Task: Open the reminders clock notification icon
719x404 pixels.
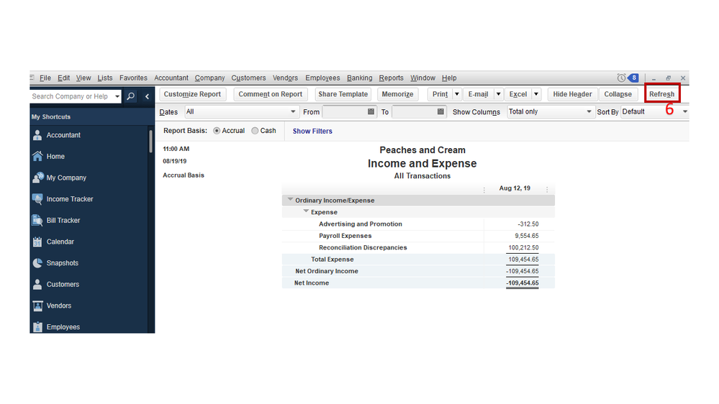Action: click(x=621, y=78)
